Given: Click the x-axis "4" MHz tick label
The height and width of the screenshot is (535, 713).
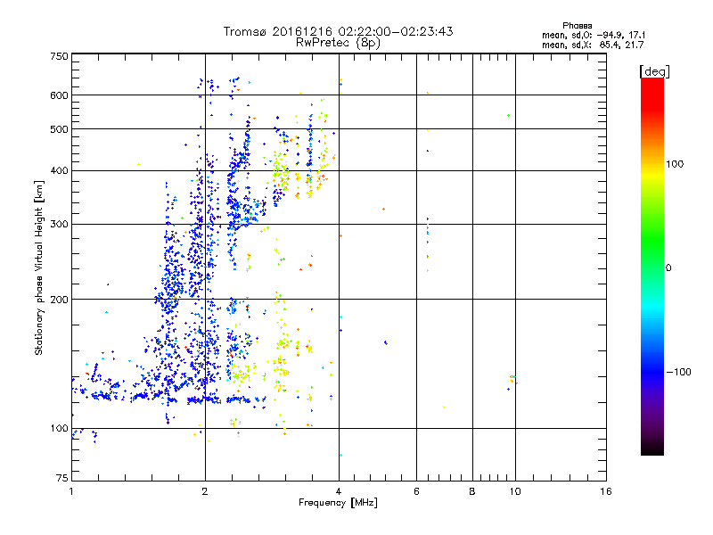Looking at the screenshot, I should pyautogui.click(x=339, y=491).
